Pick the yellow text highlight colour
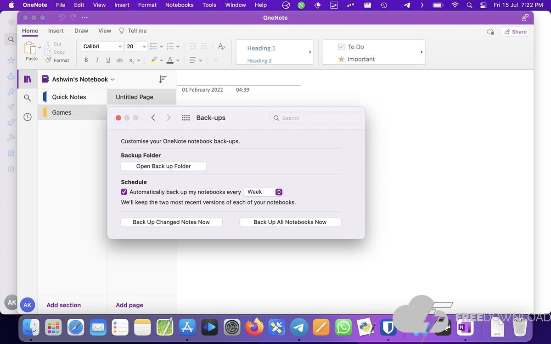Image resolution: width=551 pixels, height=344 pixels. (x=154, y=60)
